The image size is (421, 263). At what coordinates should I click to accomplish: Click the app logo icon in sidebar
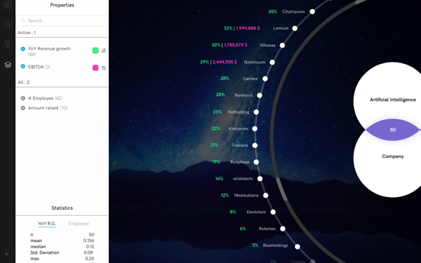pos(7,5)
